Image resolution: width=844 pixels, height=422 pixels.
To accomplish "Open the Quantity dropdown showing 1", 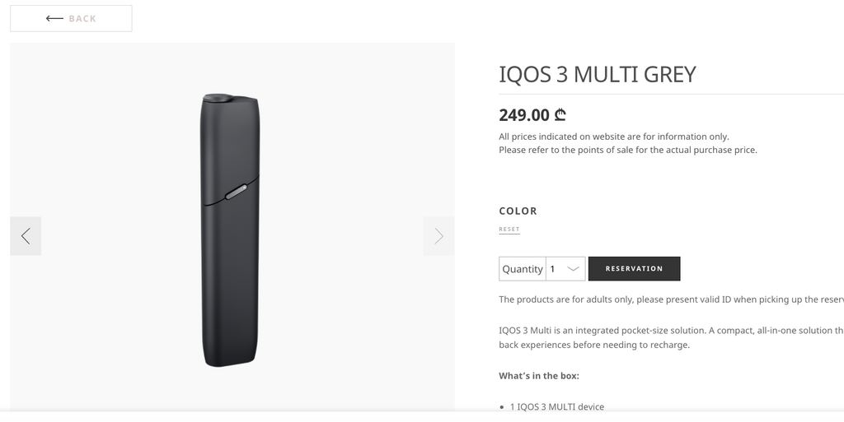I will 565,268.
